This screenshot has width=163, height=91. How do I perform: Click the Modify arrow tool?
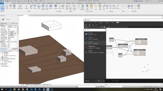(2, 7)
